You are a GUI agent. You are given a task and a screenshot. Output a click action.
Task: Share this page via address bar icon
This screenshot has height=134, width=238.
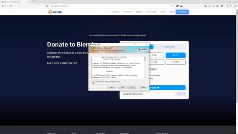172,6
